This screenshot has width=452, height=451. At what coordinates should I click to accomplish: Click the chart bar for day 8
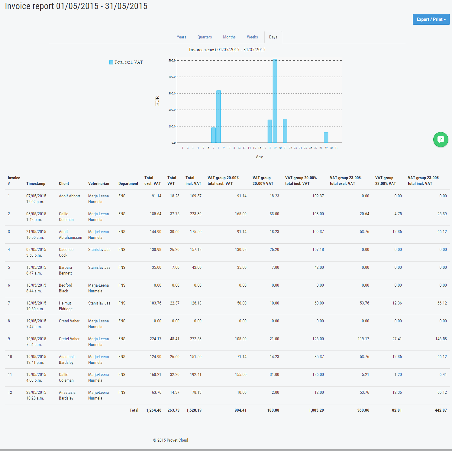point(218,117)
